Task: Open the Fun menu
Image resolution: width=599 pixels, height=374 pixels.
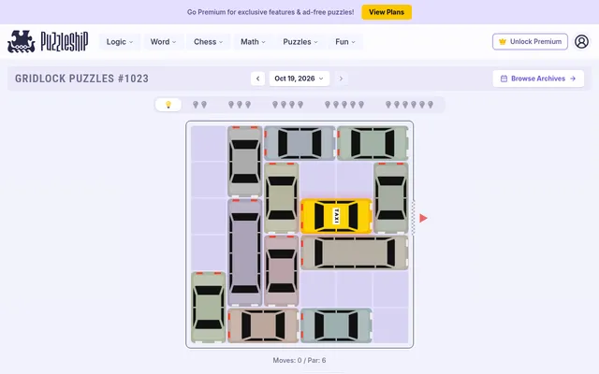Action: [x=345, y=41]
